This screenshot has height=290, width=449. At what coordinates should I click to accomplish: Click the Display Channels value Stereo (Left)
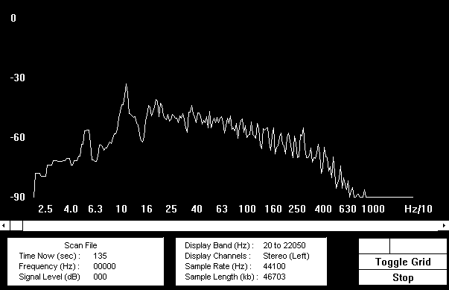click(x=286, y=256)
